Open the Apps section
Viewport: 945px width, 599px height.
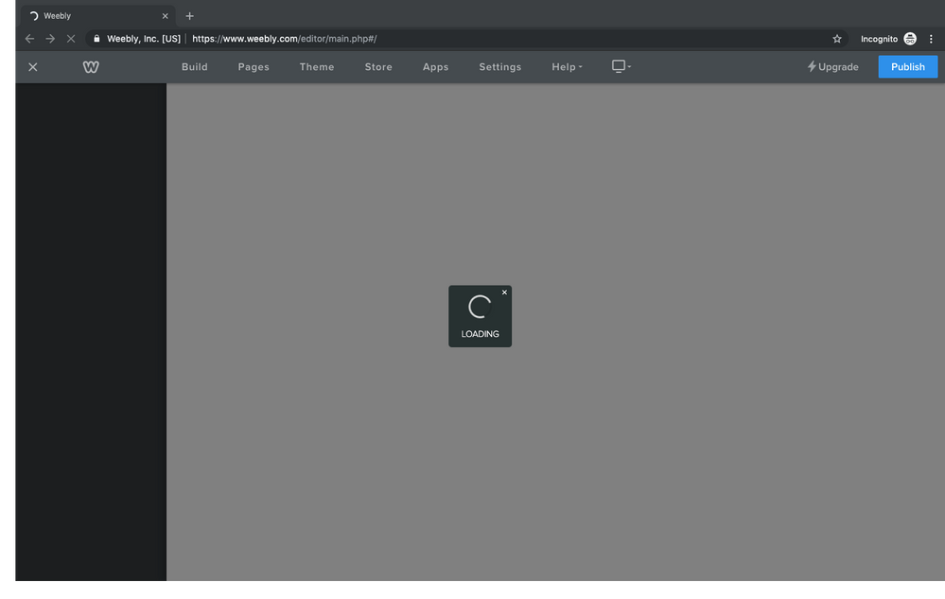(435, 67)
